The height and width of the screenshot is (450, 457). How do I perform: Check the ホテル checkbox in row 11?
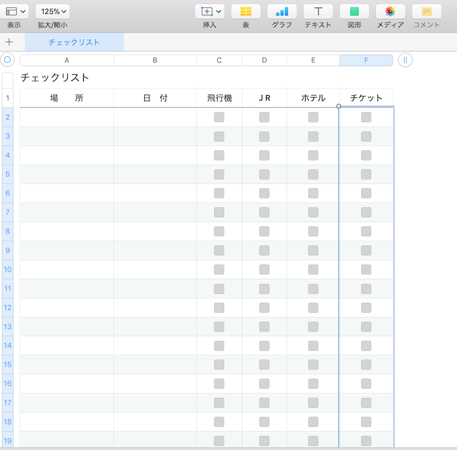point(314,289)
